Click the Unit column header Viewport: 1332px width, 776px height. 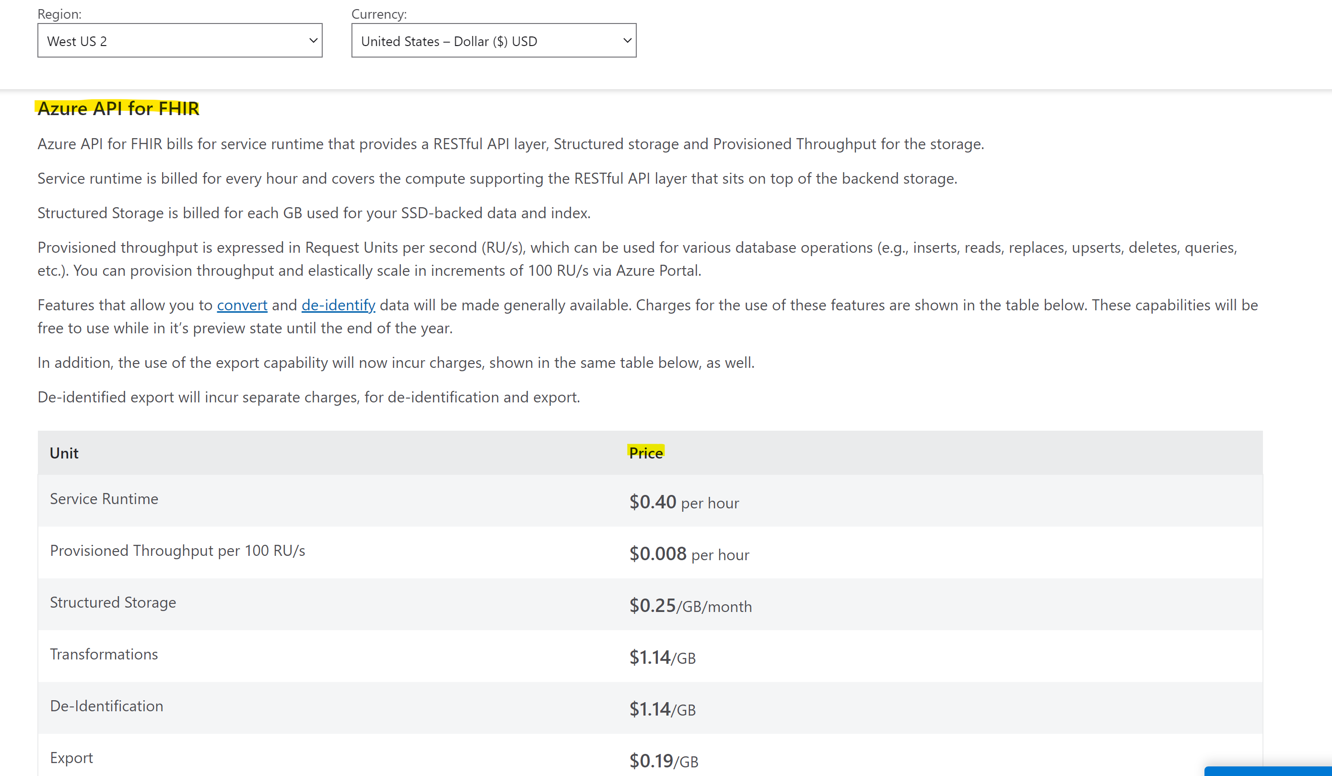[63, 453]
